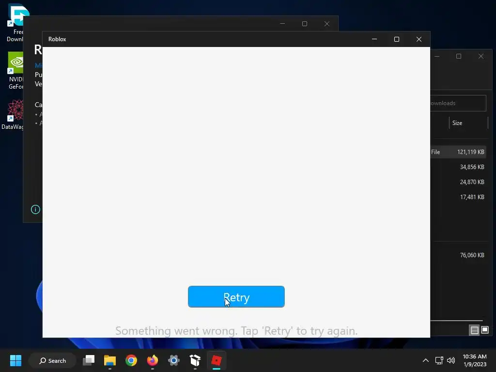Screen dimensions: 496x372
Task: Click the info icon in the installer window
Action: pyautogui.click(x=35, y=209)
